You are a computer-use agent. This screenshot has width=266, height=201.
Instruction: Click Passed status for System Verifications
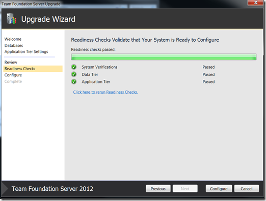pos(208,67)
